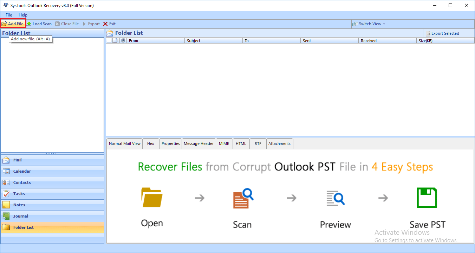
Task: Switch to the Contacts pane icon
Action: [x=6, y=183]
